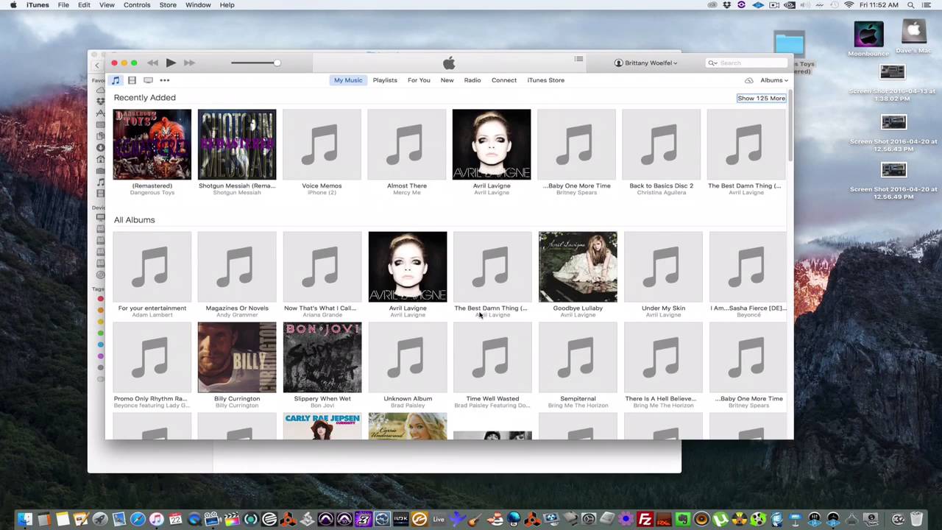Switch to the Connect tab

click(x=504, y=80)
